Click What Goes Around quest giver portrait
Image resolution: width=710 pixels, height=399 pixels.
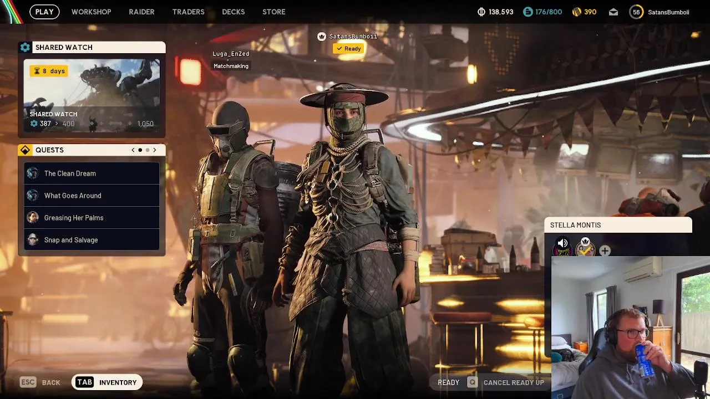33,196
